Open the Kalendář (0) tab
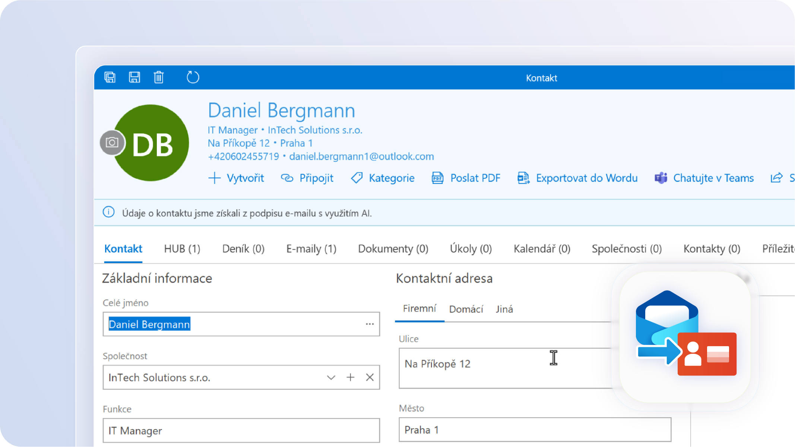 pyautogui.click(x=542, y=249)
